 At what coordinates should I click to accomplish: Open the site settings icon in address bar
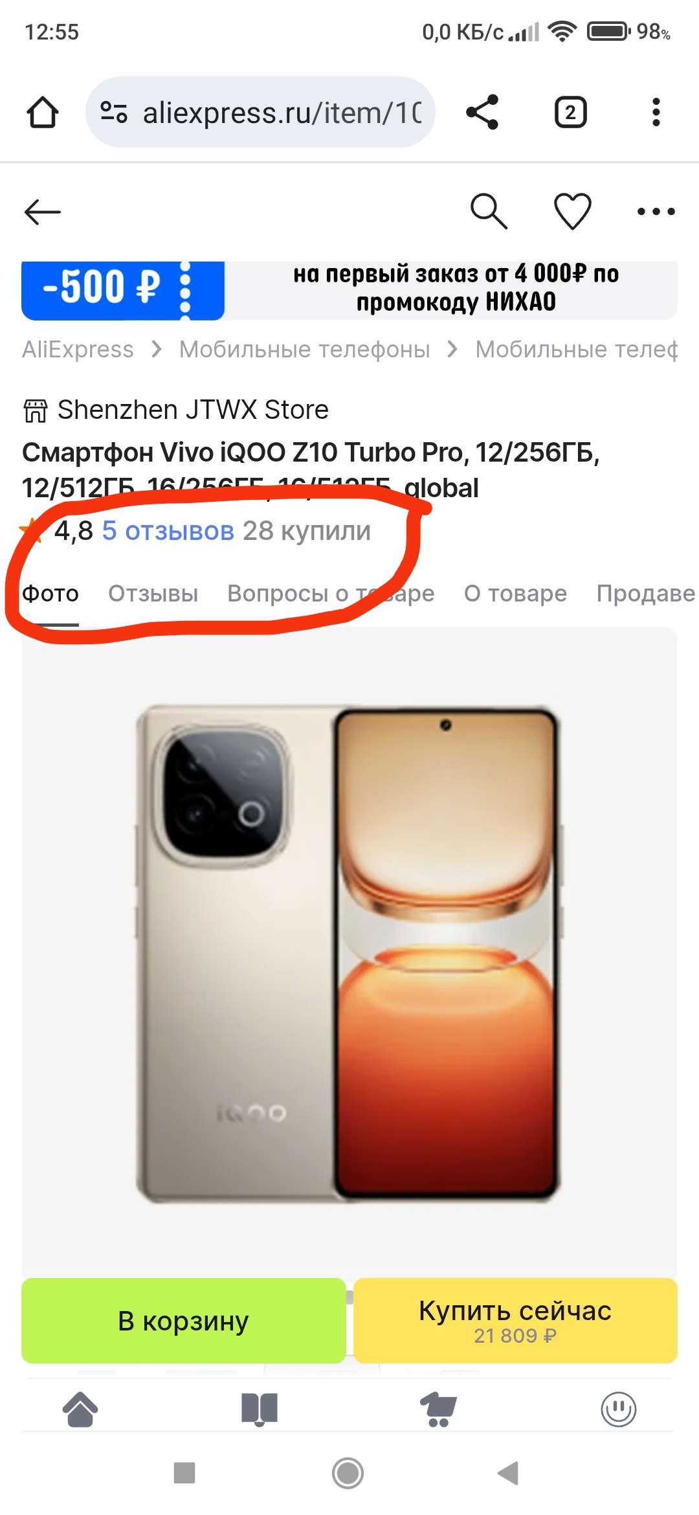click(113, 112)
